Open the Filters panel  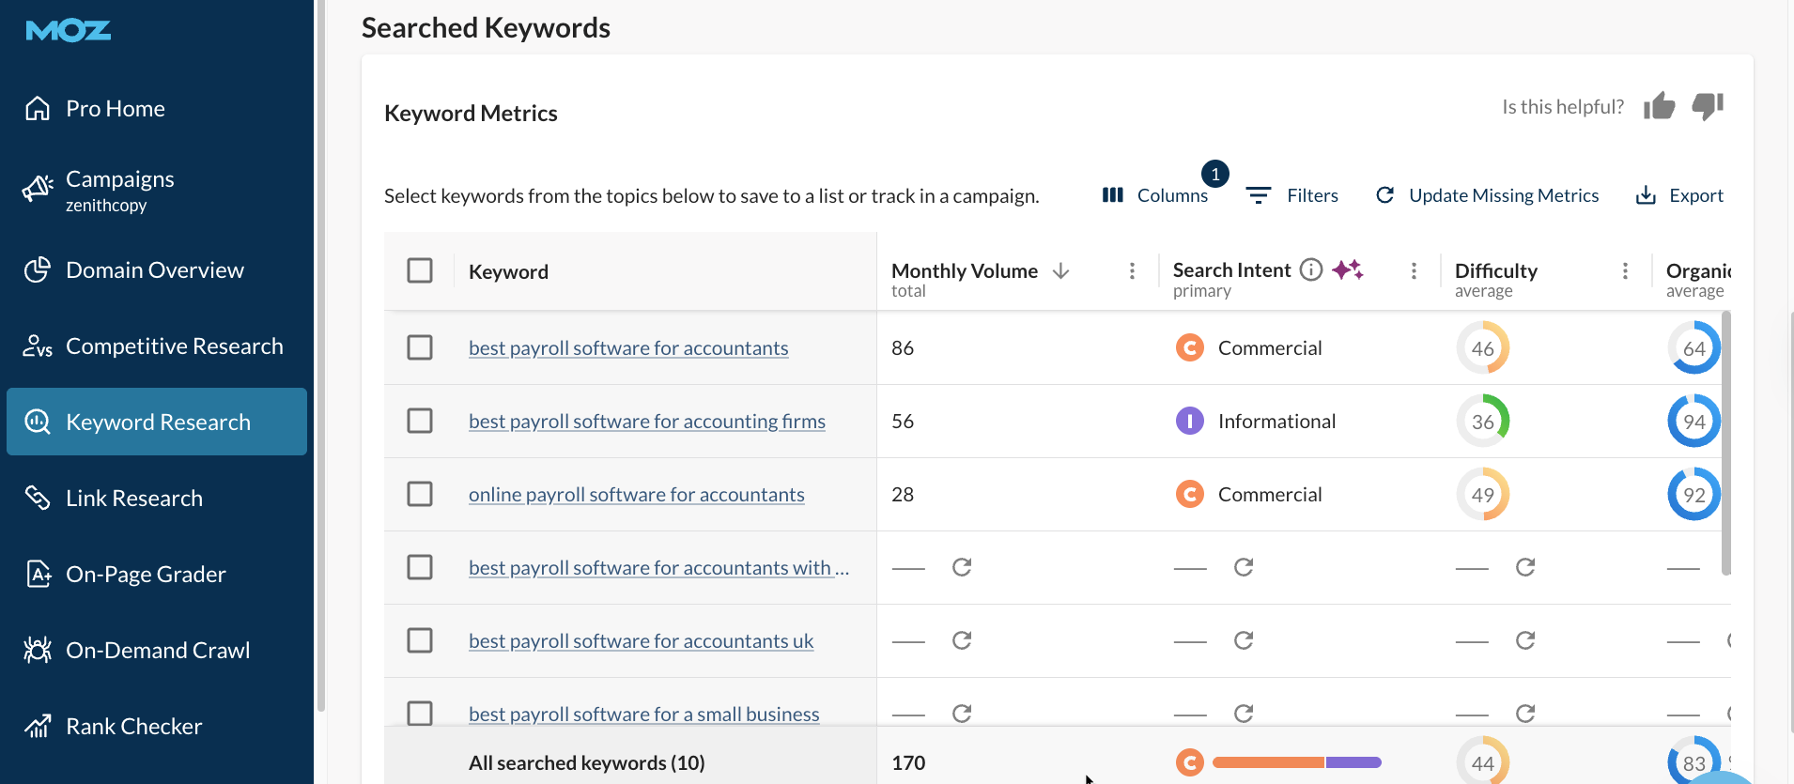(x=1291, y=195)
